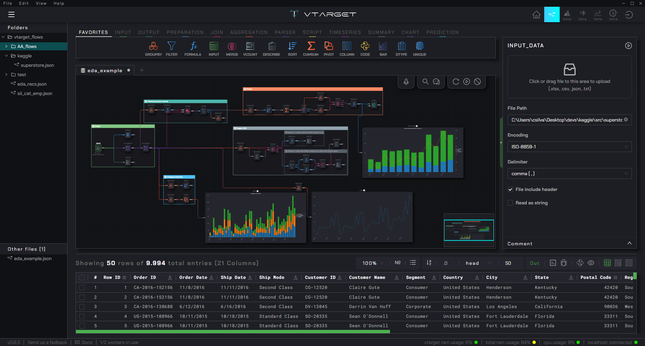Tick the checkbox for row 1
Image resolution: width=645 pixels, height=346 pixels.
pyautogui.click(x=82, y=288)
